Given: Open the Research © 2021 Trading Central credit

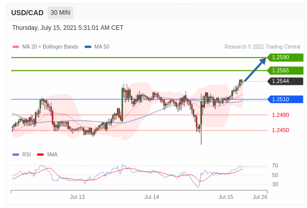Looking at the screenshot, I should pyautogui.click(x=264, y=47).
